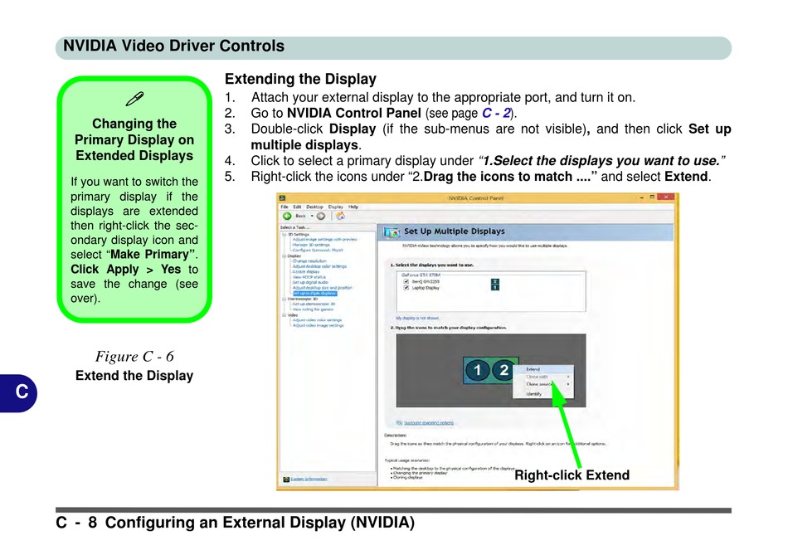Open Adjust video color settings task
788x555 pixels.
point(317,320)
